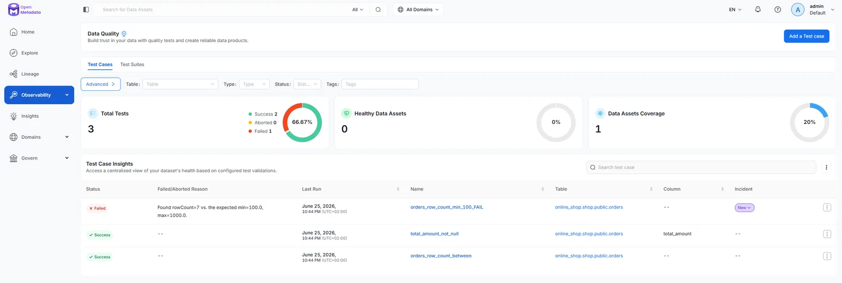Click the 66.67% test results donut chart
Image resolution: width=842 pixels, height=283 pixels.
[302, 122]
